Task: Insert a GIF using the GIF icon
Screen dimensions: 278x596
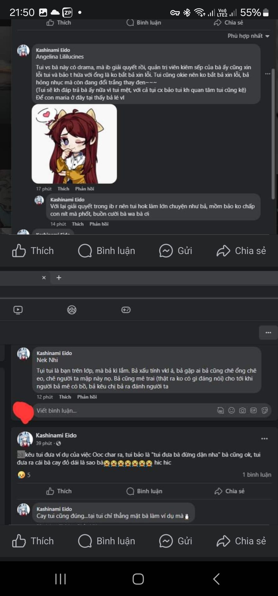Action: (253, 411)
